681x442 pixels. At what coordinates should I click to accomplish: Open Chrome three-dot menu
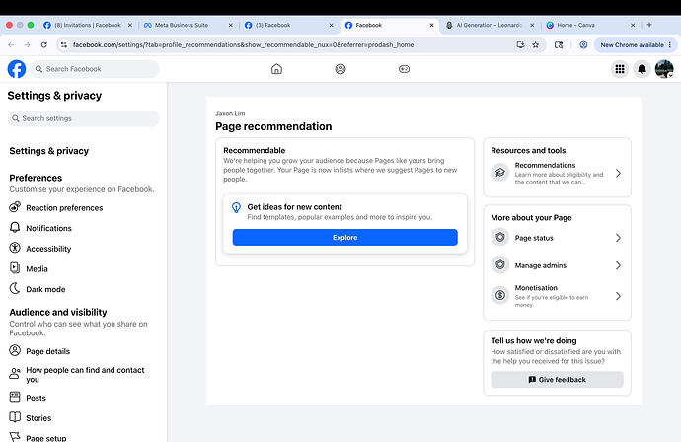pos(670,44)
